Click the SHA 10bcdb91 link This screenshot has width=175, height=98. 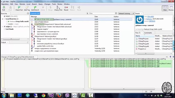(150, 17)
